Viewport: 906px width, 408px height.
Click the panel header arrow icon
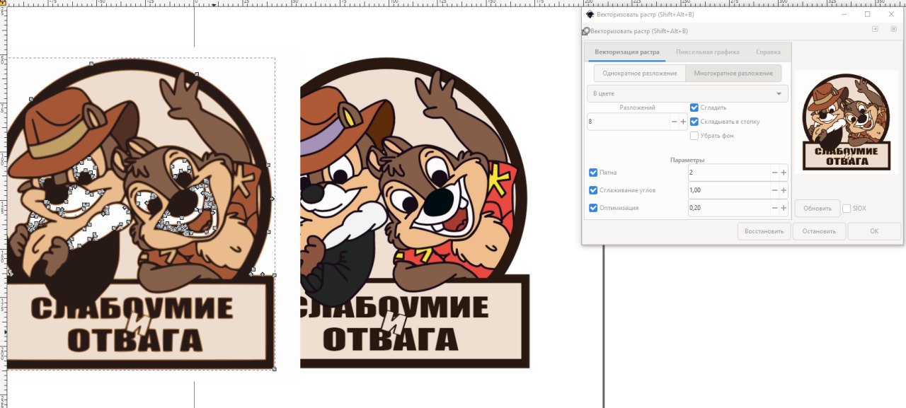pyautogui.click(x=875, y=29)
